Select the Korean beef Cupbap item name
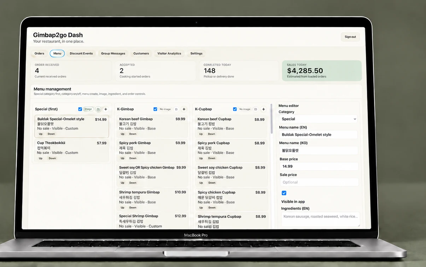Viewport: 426px width, 267px height. tap(214, 119)
